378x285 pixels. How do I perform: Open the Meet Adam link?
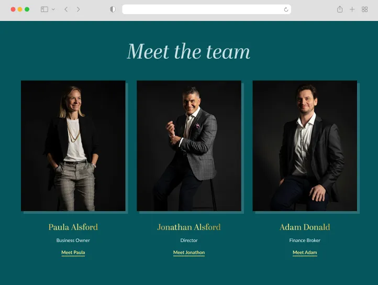(305, 253)
